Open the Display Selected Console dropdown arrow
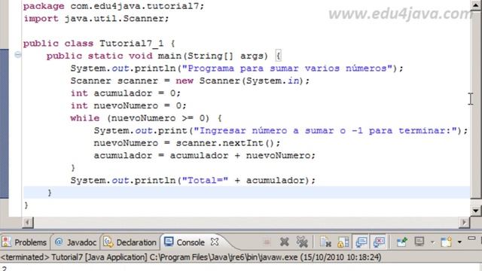Image resolution: width=482 pixels, height=271 pixels. coord(432,242)
